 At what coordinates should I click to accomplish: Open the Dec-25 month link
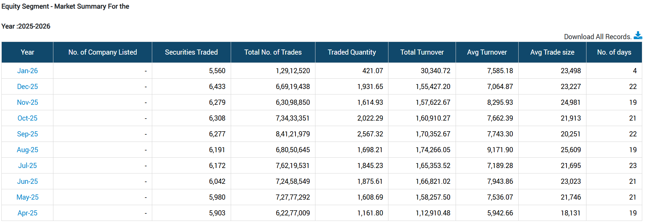tap(28, 87)
